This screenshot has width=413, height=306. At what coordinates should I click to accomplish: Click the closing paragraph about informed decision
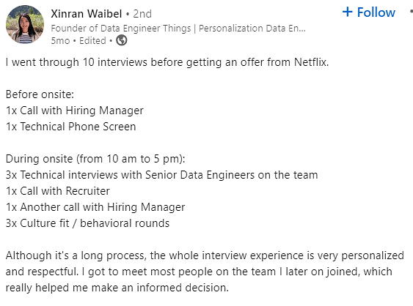205,272
